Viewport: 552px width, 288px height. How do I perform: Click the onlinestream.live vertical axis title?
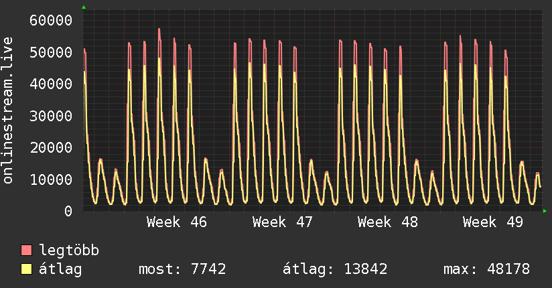pos(7,111)
